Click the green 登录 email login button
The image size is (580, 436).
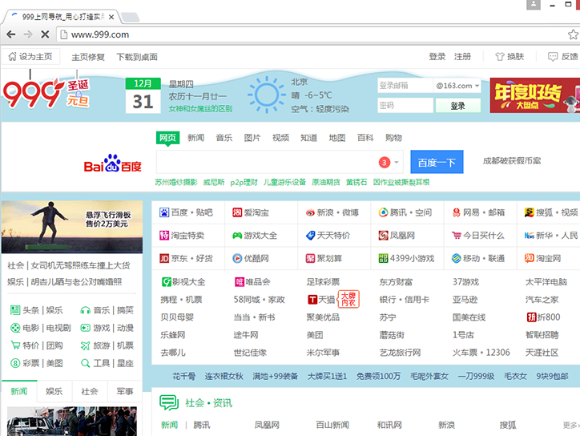click(457, 106)
